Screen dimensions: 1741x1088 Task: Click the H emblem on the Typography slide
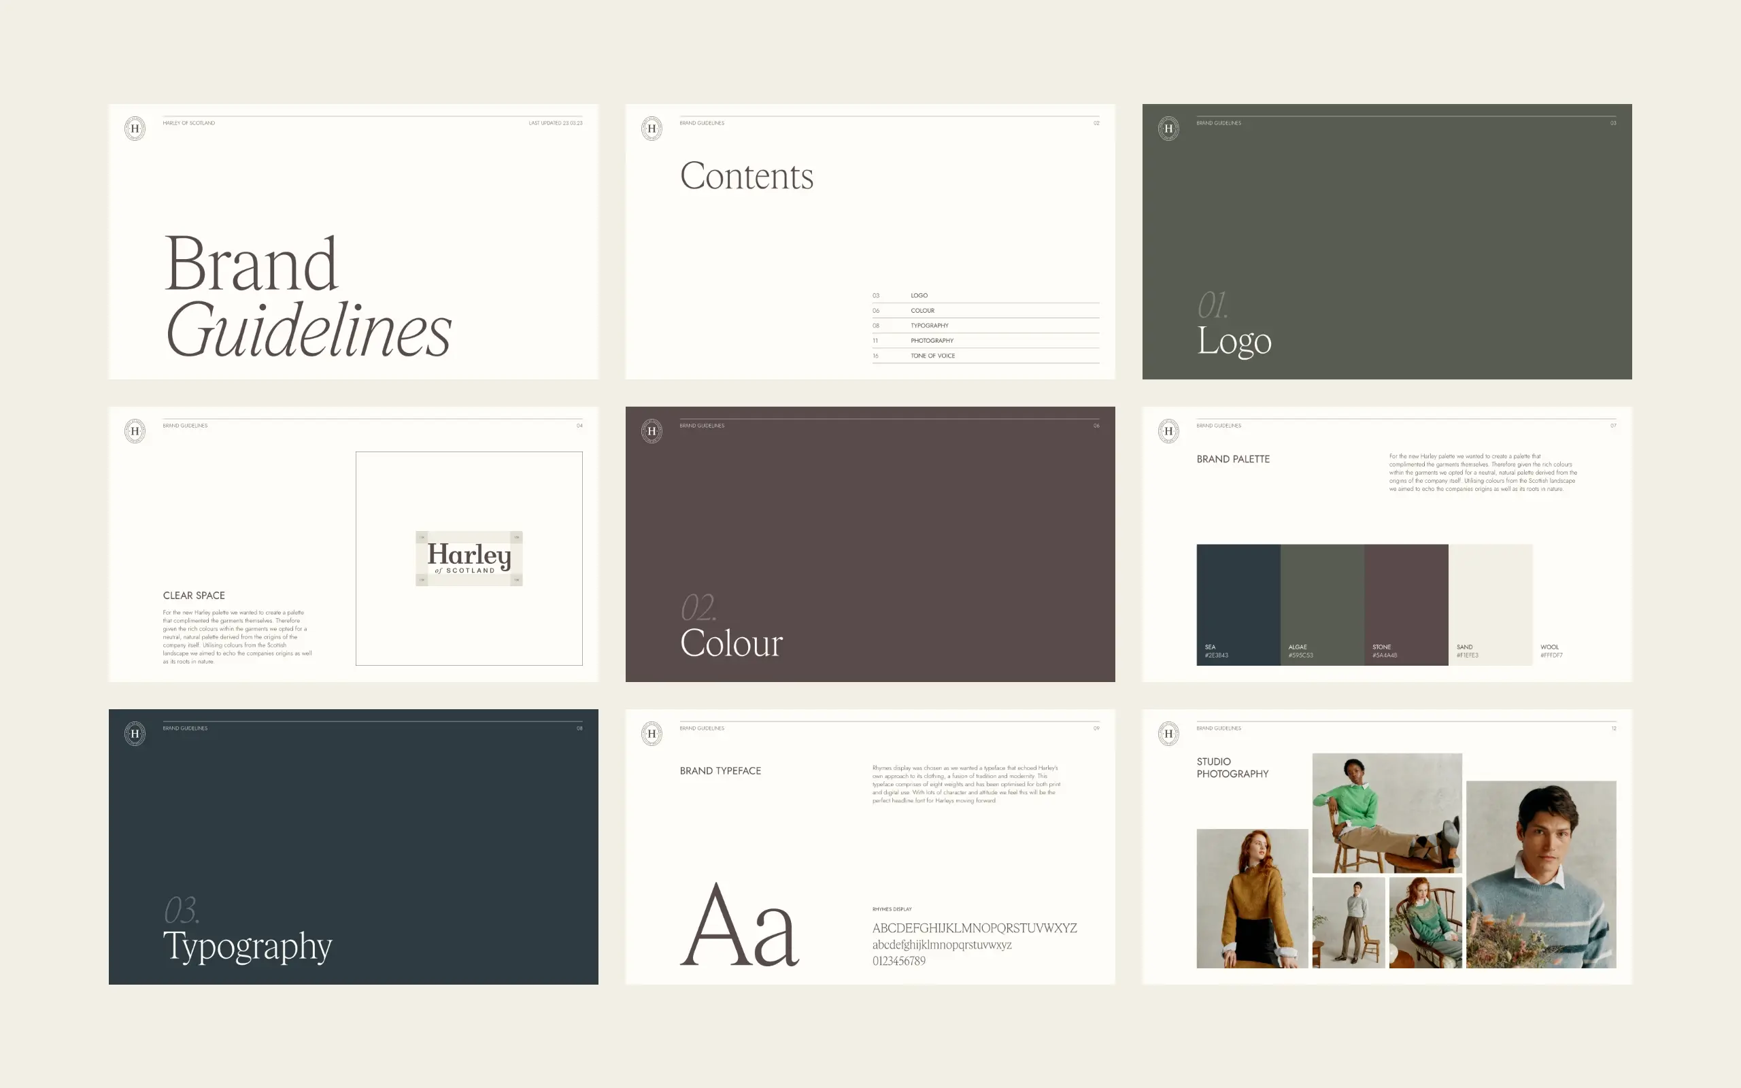click(x=135, y=734)
